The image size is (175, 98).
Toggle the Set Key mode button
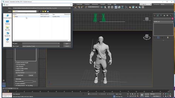click(x=147, y=96)
